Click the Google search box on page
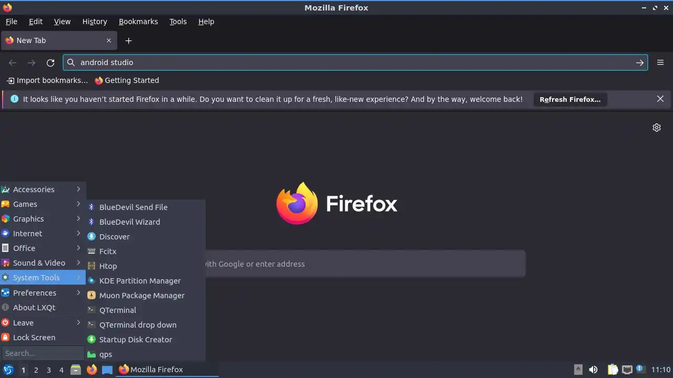The height and width of the screenshot is (378, 673). point(365,264)
